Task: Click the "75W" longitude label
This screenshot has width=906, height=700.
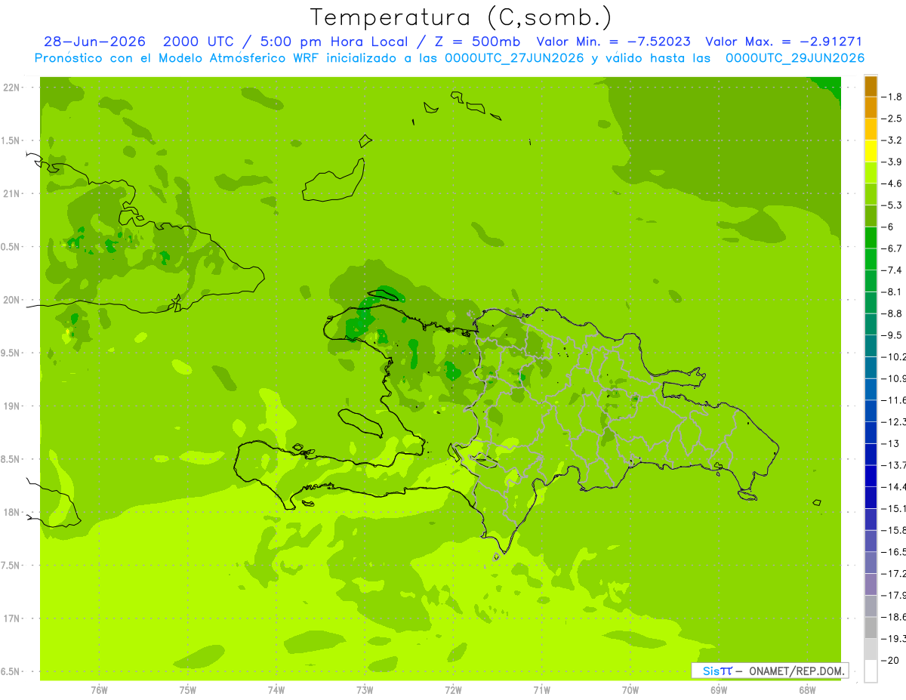Action: pyautogui.click(x=188, y=690)
